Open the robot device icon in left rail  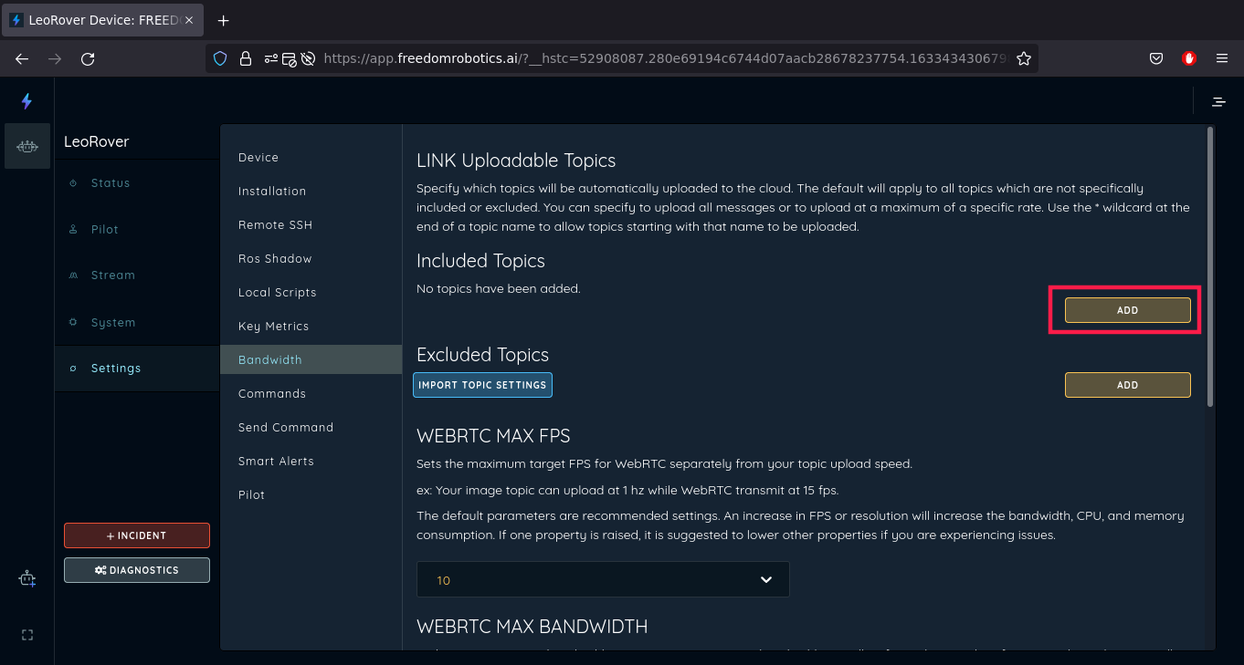click(27, 146)
